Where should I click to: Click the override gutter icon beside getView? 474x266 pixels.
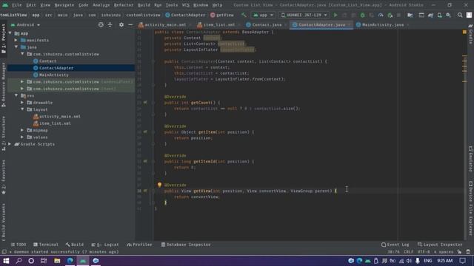tap(145, 191)
